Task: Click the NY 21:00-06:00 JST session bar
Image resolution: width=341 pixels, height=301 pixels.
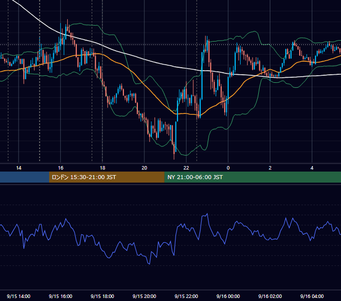Action: point(252,177)
